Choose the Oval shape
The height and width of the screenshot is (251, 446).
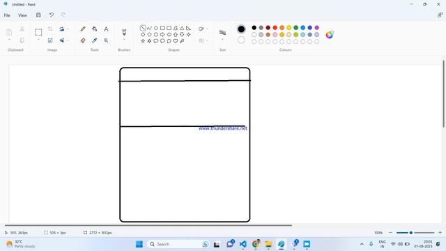tap(156, 28)
